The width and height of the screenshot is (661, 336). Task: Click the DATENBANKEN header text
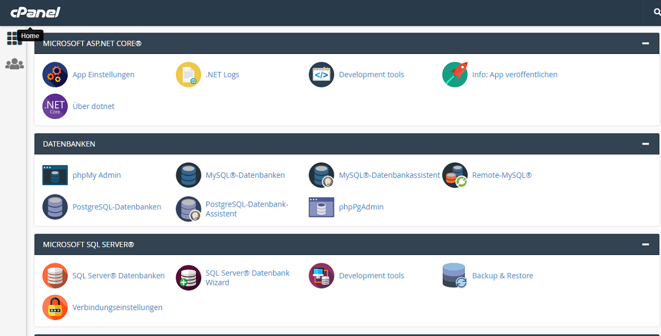(69, 144)
